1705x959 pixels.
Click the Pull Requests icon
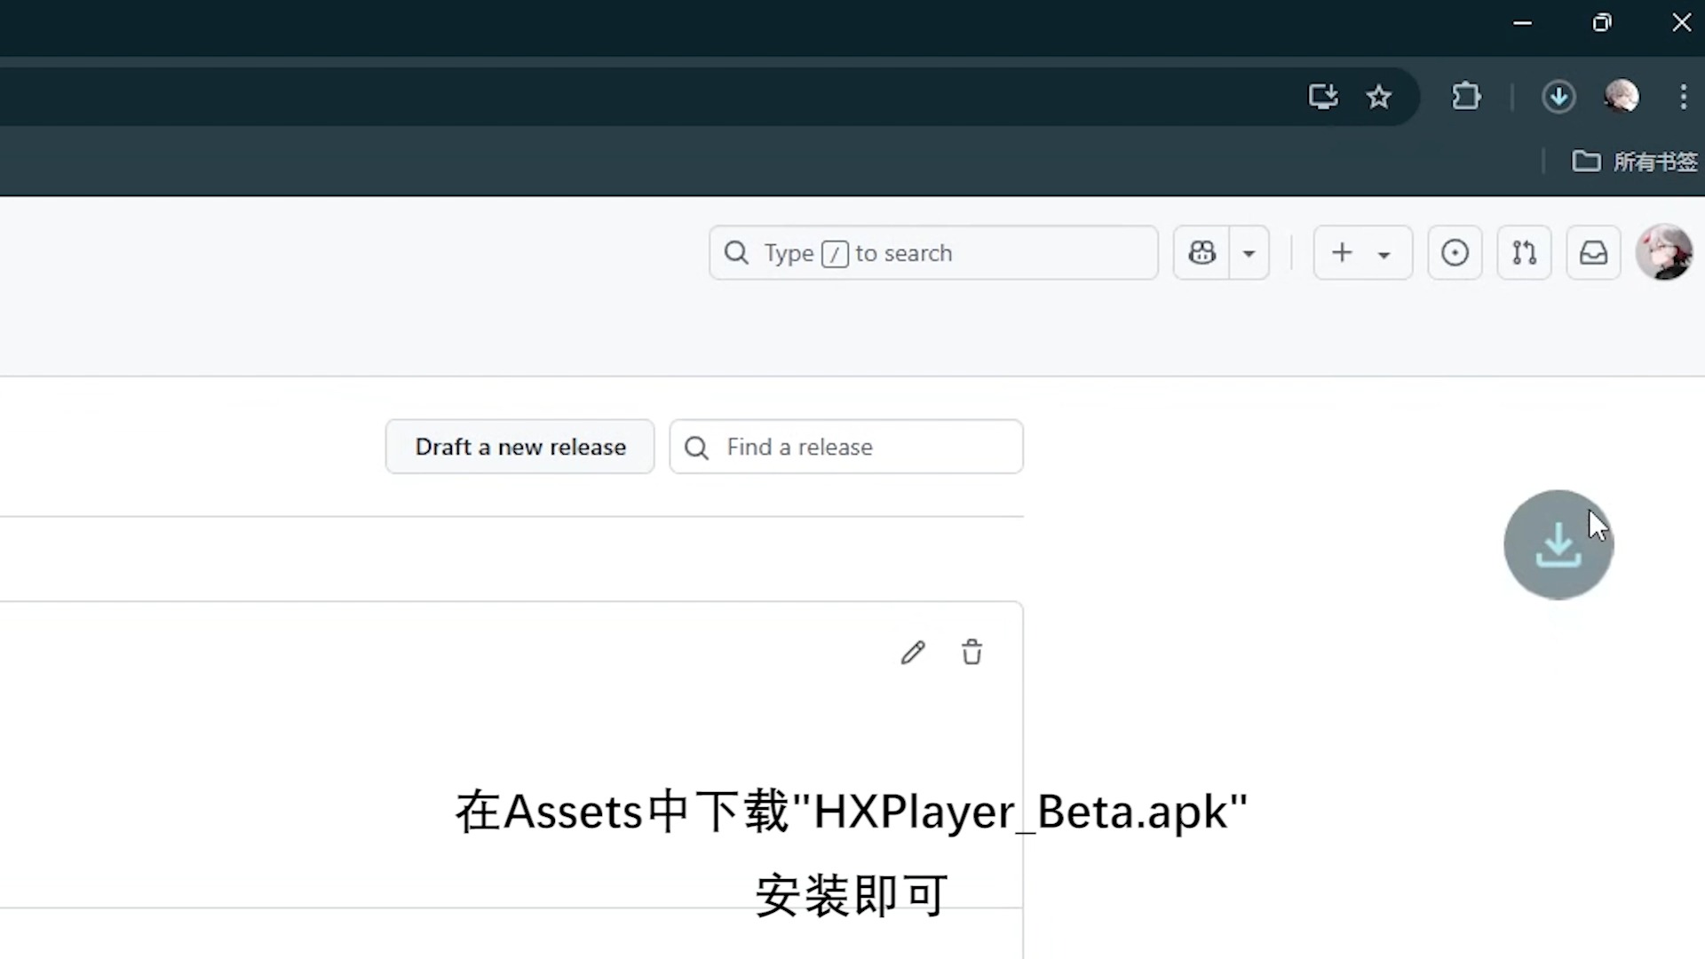click(x=1525, y=253)
